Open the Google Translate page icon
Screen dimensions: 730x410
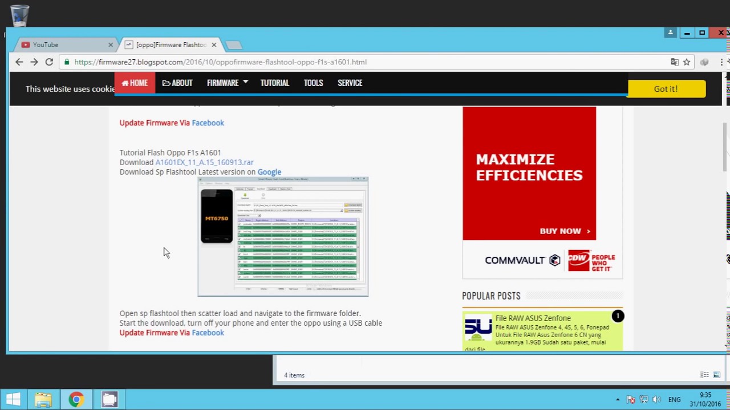675,62
